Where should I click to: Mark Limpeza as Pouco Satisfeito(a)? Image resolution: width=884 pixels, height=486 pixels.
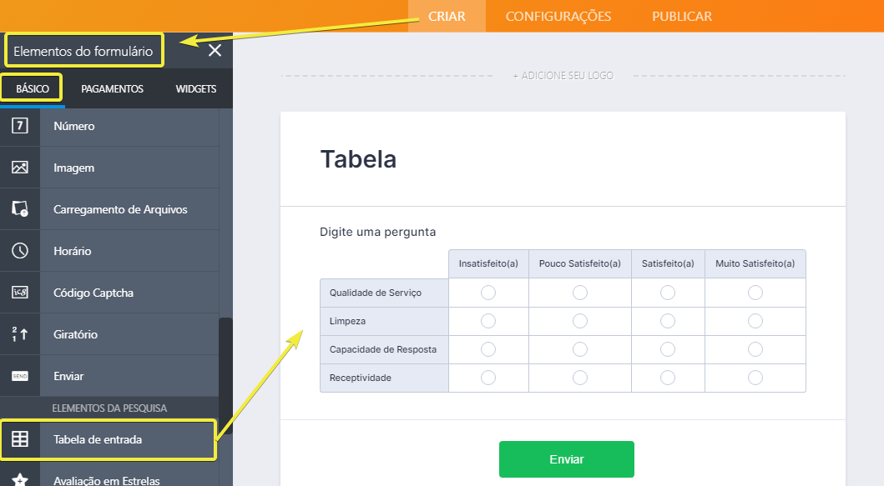[x=580, y=321]
